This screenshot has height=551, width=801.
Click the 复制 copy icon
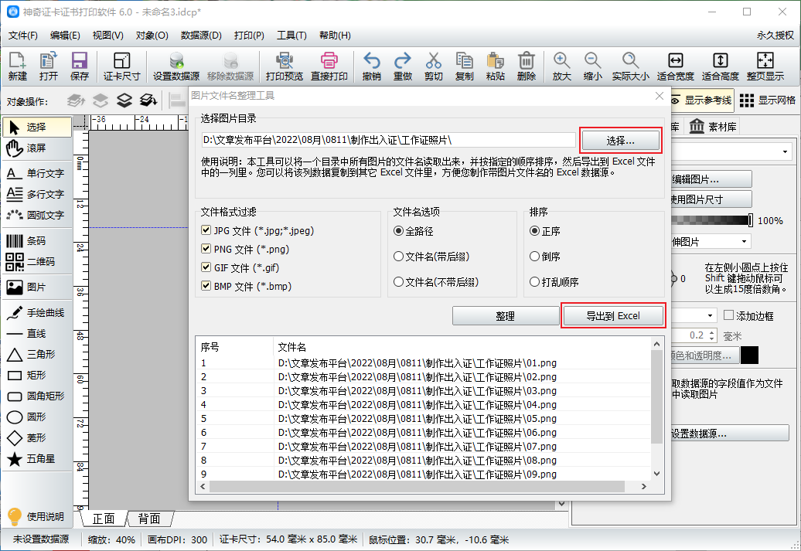click(x=465, y=66)
